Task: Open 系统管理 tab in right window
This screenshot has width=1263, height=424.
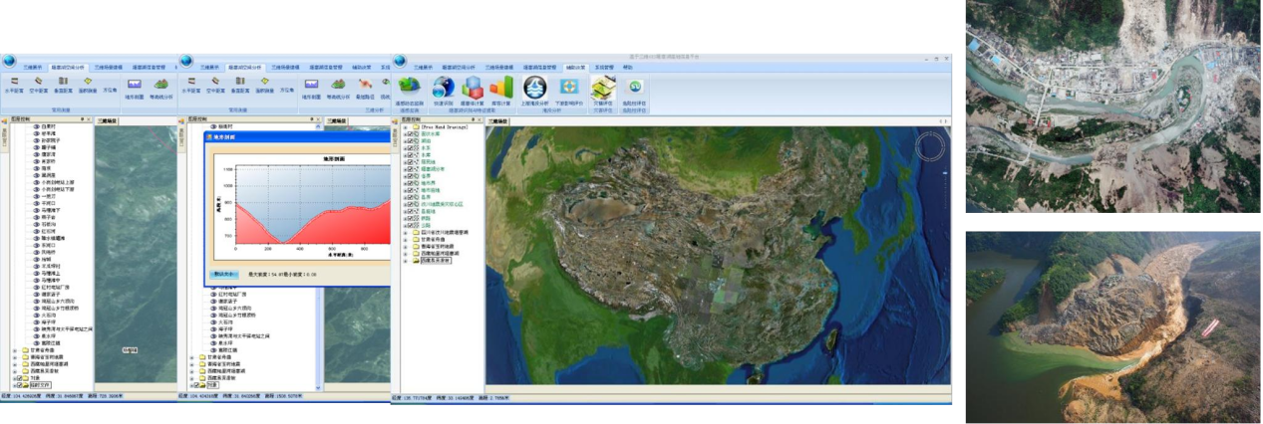Action: 604,67
